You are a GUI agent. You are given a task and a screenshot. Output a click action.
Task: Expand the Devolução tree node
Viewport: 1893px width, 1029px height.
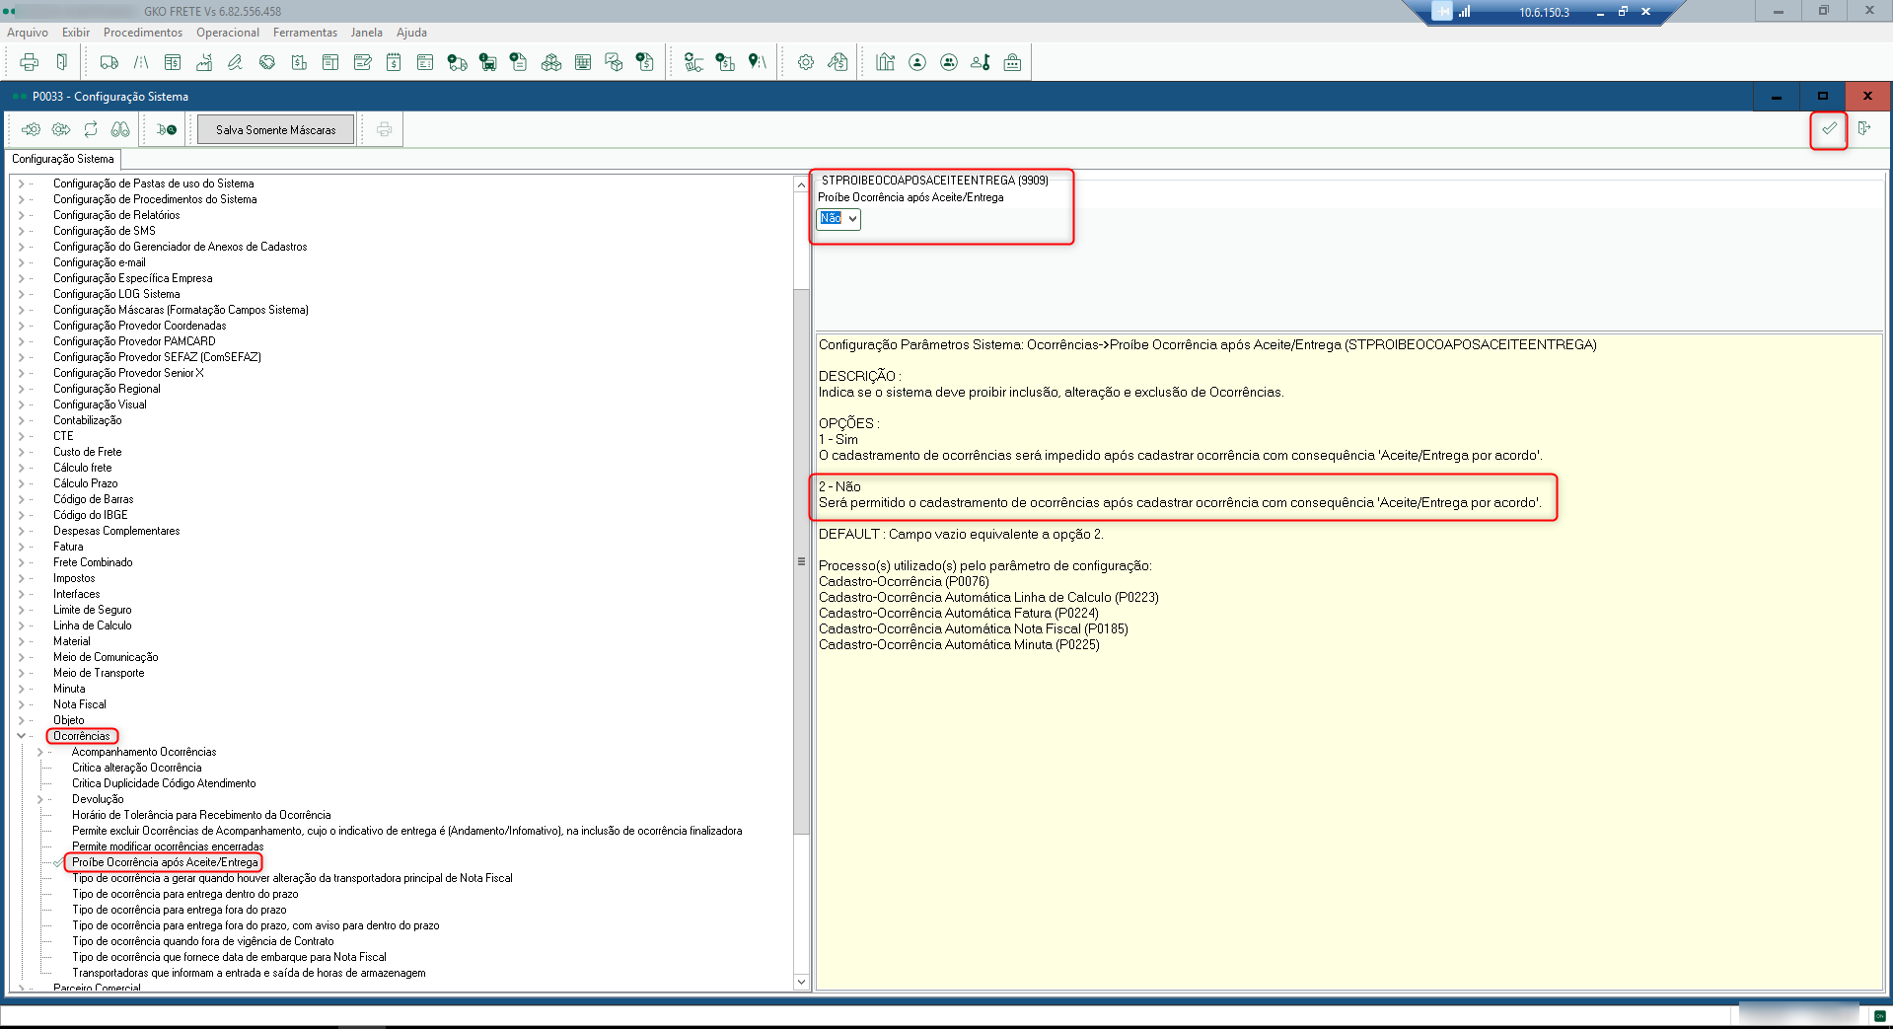39,799
